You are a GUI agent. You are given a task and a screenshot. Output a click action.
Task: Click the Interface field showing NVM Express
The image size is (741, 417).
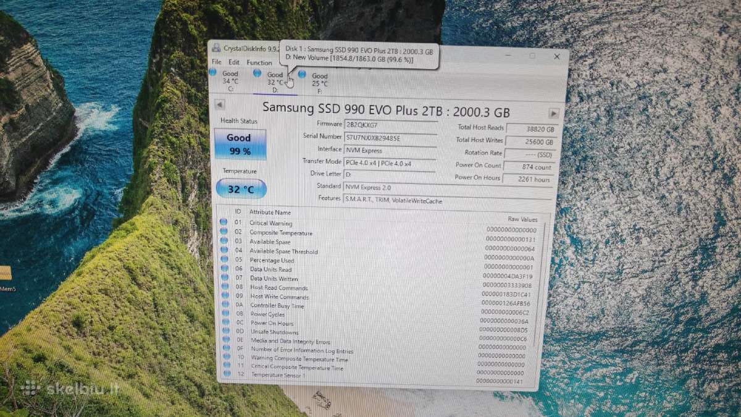390,150
